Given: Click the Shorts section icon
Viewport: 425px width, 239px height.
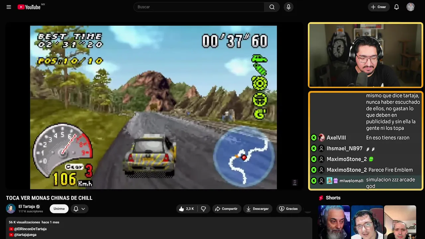Looking at the screenshot, I should [x=321, y=198].
